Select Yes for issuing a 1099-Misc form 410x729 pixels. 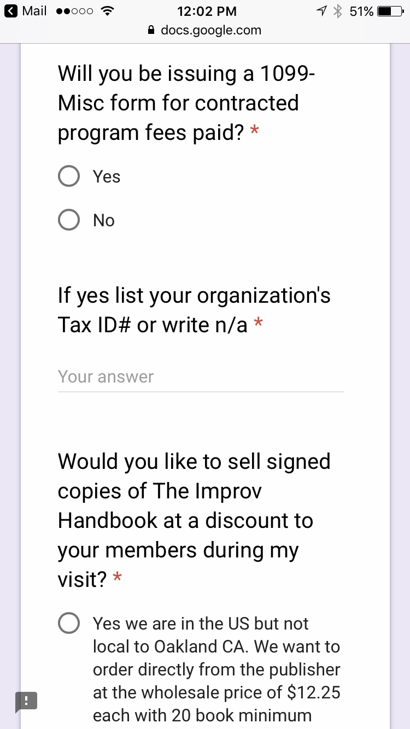click(x=69, y=177)
